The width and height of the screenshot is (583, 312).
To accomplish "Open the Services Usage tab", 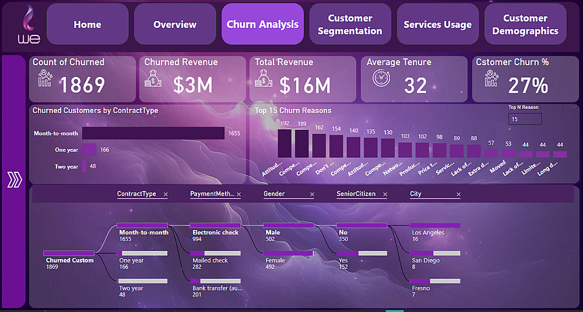I will (438, 24).
